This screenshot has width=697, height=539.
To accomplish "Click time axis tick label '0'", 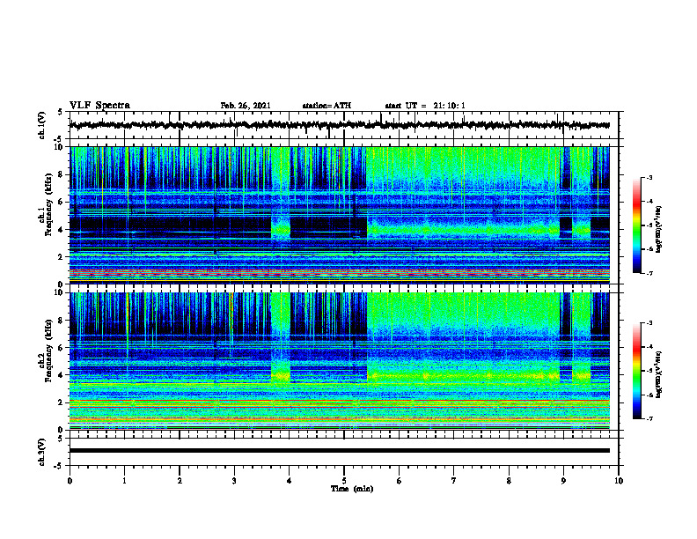I will pos(70,481).
